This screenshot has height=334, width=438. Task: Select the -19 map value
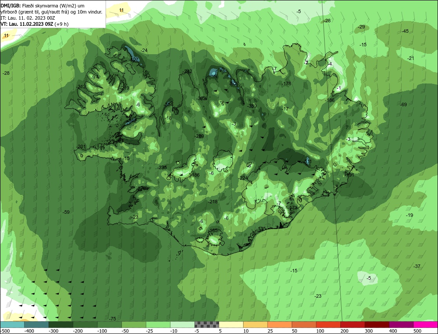[x=409, y=215]
